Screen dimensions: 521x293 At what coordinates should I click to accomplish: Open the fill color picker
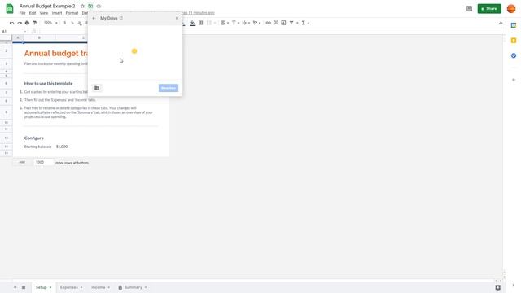(192, 23)
